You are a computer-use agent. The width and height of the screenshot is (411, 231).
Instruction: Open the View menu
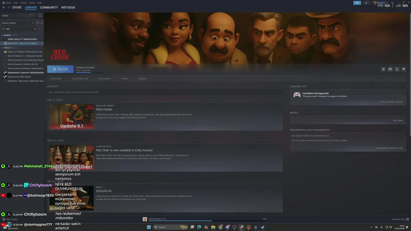pos(15,3)
